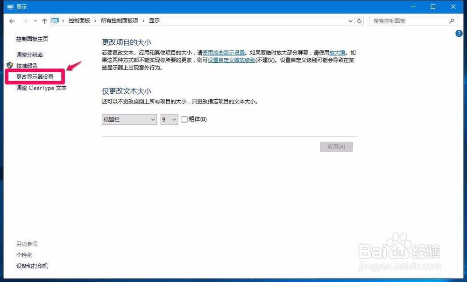467x282 pixels.
Task: Enable the 粗体(B) bold checkbox
Action: [x=184, y=119]
